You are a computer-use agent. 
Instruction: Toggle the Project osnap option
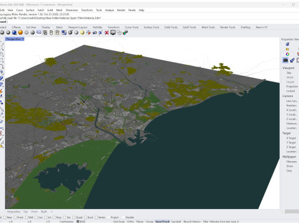[x=115, y=217]
